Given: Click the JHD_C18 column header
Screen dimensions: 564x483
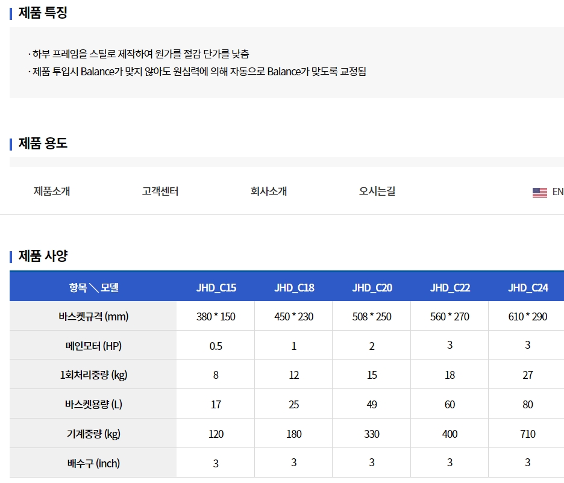Looking at the screenshot, I should coord(294,287).
